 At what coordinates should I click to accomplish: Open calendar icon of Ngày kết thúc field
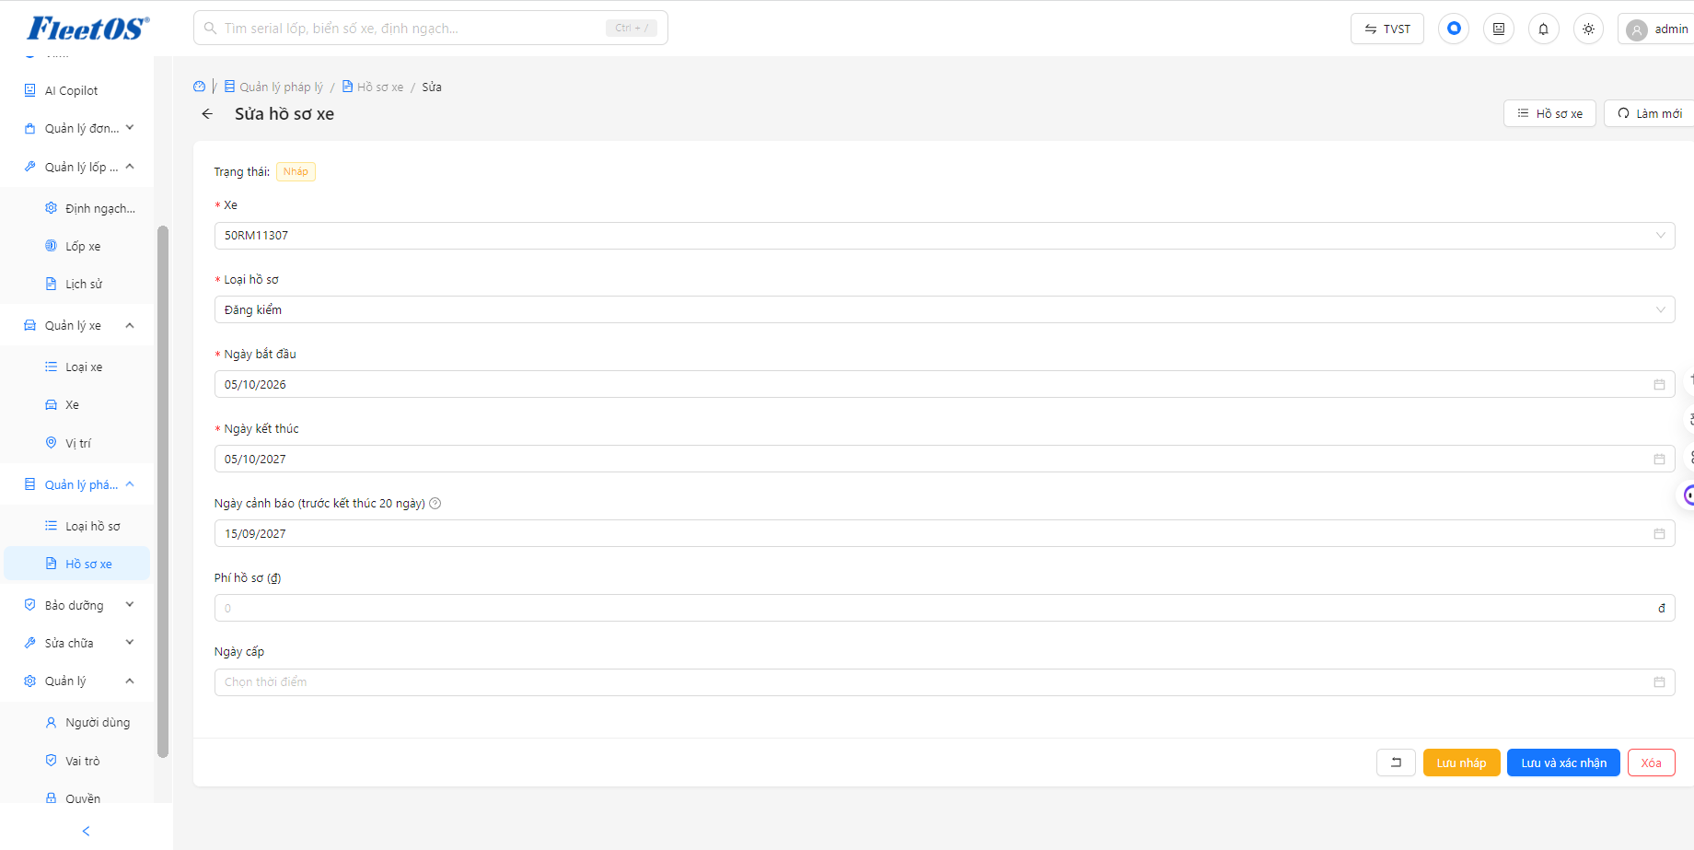[1659, 460]
